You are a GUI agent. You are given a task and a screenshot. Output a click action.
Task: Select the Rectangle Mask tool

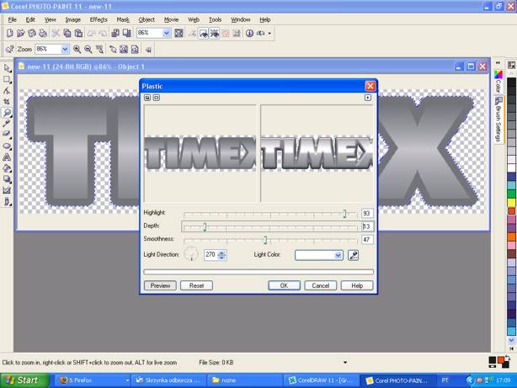pyautogui.click(x=8, y=79)
